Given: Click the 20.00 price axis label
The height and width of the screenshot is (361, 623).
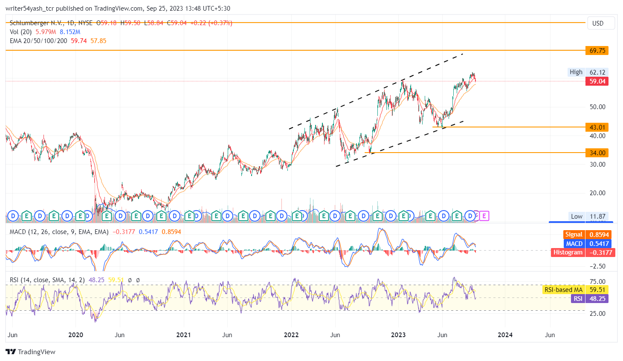Looking at the screenshot, I should coord(597,193).
